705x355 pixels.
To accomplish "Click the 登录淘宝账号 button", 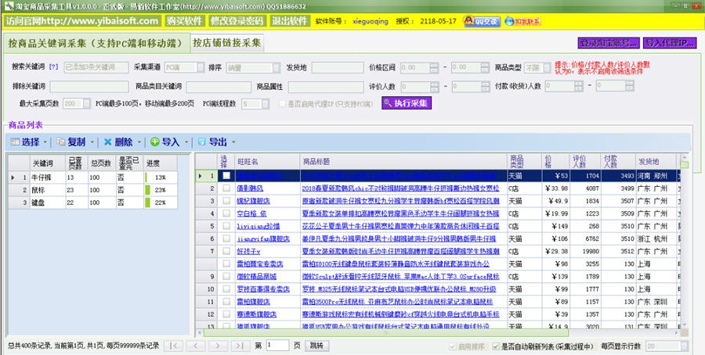I will (609, 43).
